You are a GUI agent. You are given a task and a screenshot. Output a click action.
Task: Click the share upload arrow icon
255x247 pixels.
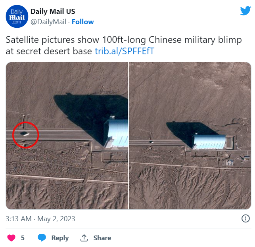(84, 238)
